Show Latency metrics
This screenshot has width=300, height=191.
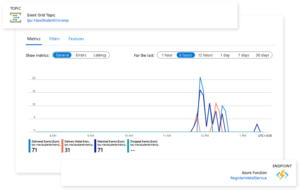(x=100, y=55)
